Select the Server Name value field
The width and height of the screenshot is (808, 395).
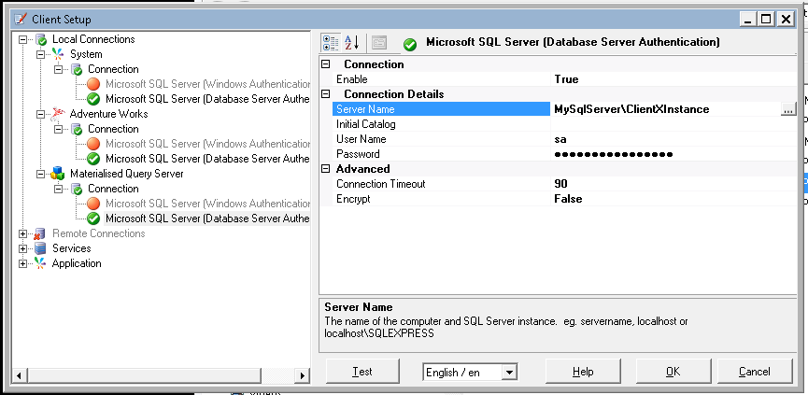[665, 109]
